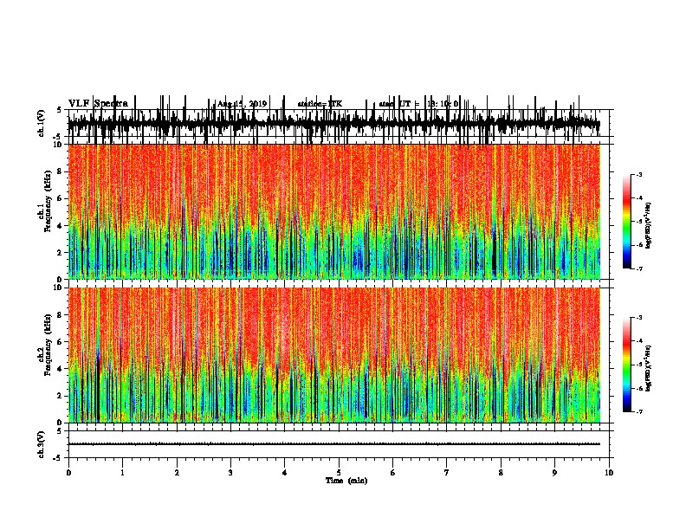Click the time axis tick label "3"
Viewport: 686px width, 530px height.
click(230, 473)
